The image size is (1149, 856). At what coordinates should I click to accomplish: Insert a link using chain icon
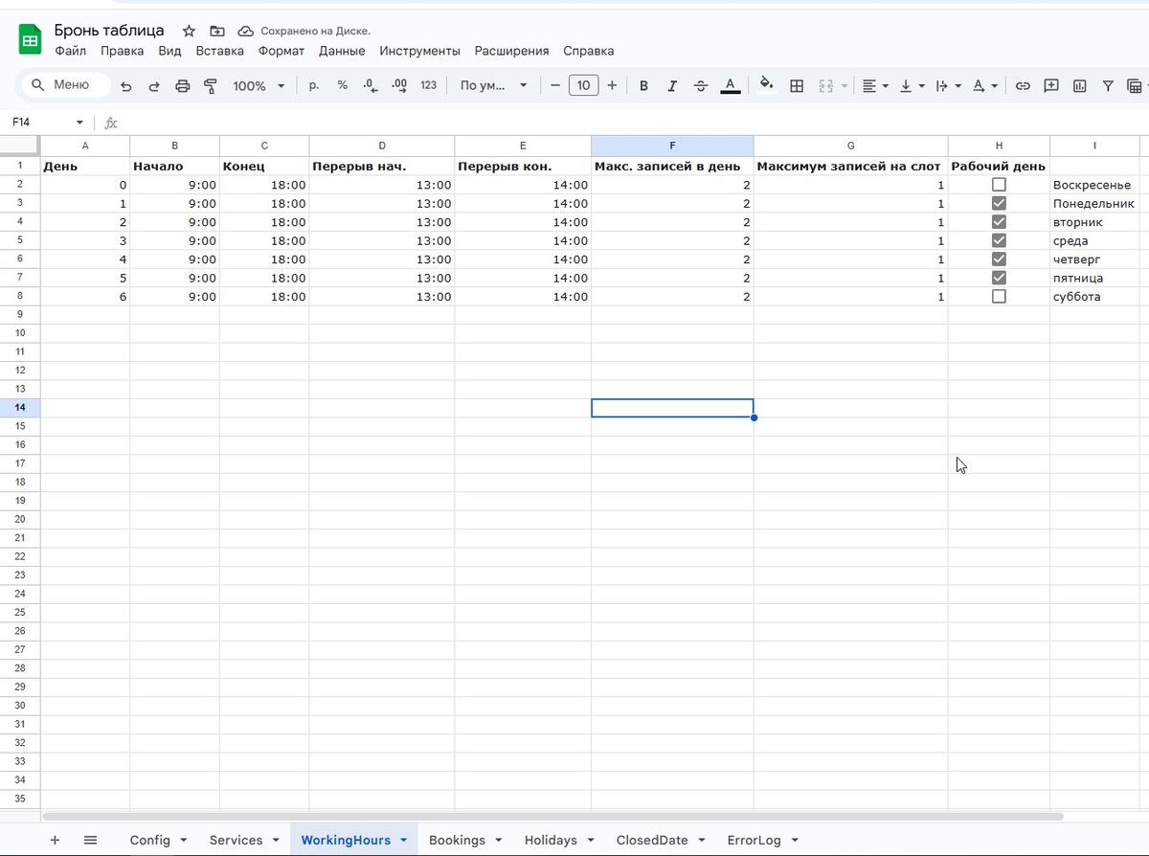coord(1023,86)
